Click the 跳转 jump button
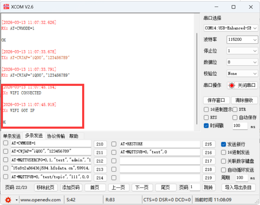The image size is (260, 205). [x=209, y=187]
